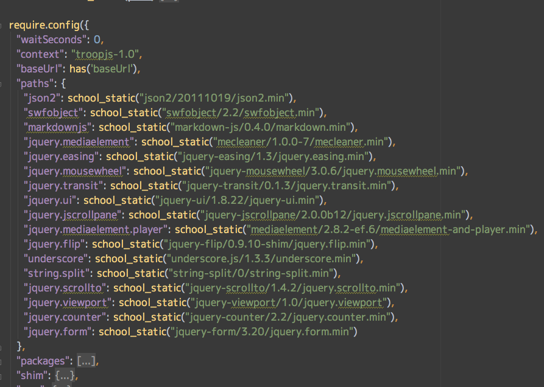This screenshot has height=387, width=544.
Task: Select the "troopjs-1.0" string value
Action: point(105,54)
